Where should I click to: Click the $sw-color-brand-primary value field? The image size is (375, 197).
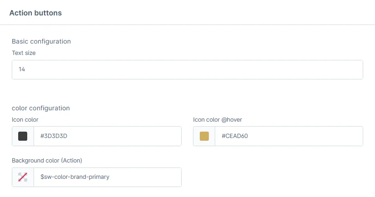[108, 177]
